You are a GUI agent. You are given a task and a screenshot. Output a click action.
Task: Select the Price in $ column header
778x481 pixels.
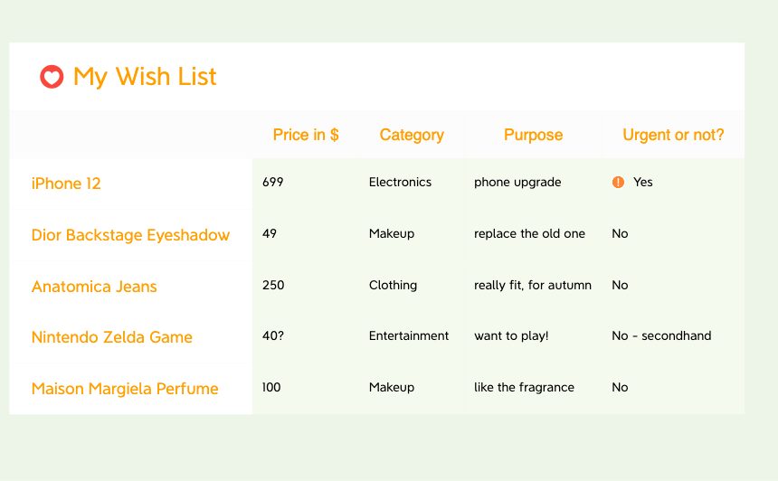[306, 135]
